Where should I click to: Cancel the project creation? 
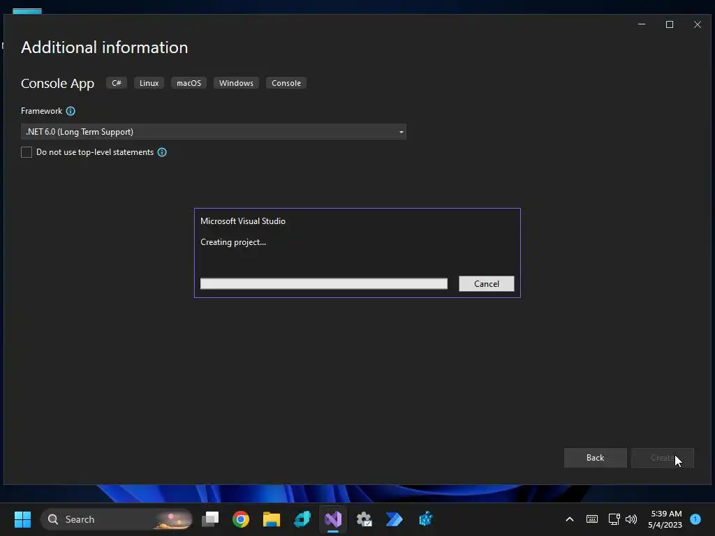coord(486,283)
